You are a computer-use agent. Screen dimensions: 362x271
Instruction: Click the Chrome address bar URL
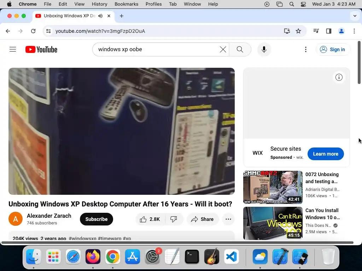tap(100, 31)
